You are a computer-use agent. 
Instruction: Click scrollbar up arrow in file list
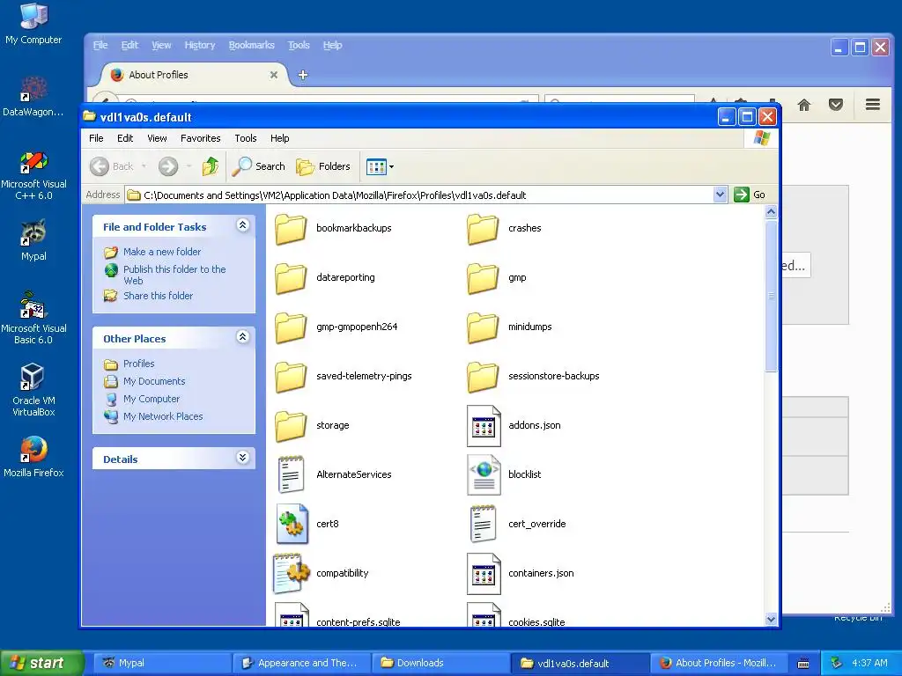771,212
